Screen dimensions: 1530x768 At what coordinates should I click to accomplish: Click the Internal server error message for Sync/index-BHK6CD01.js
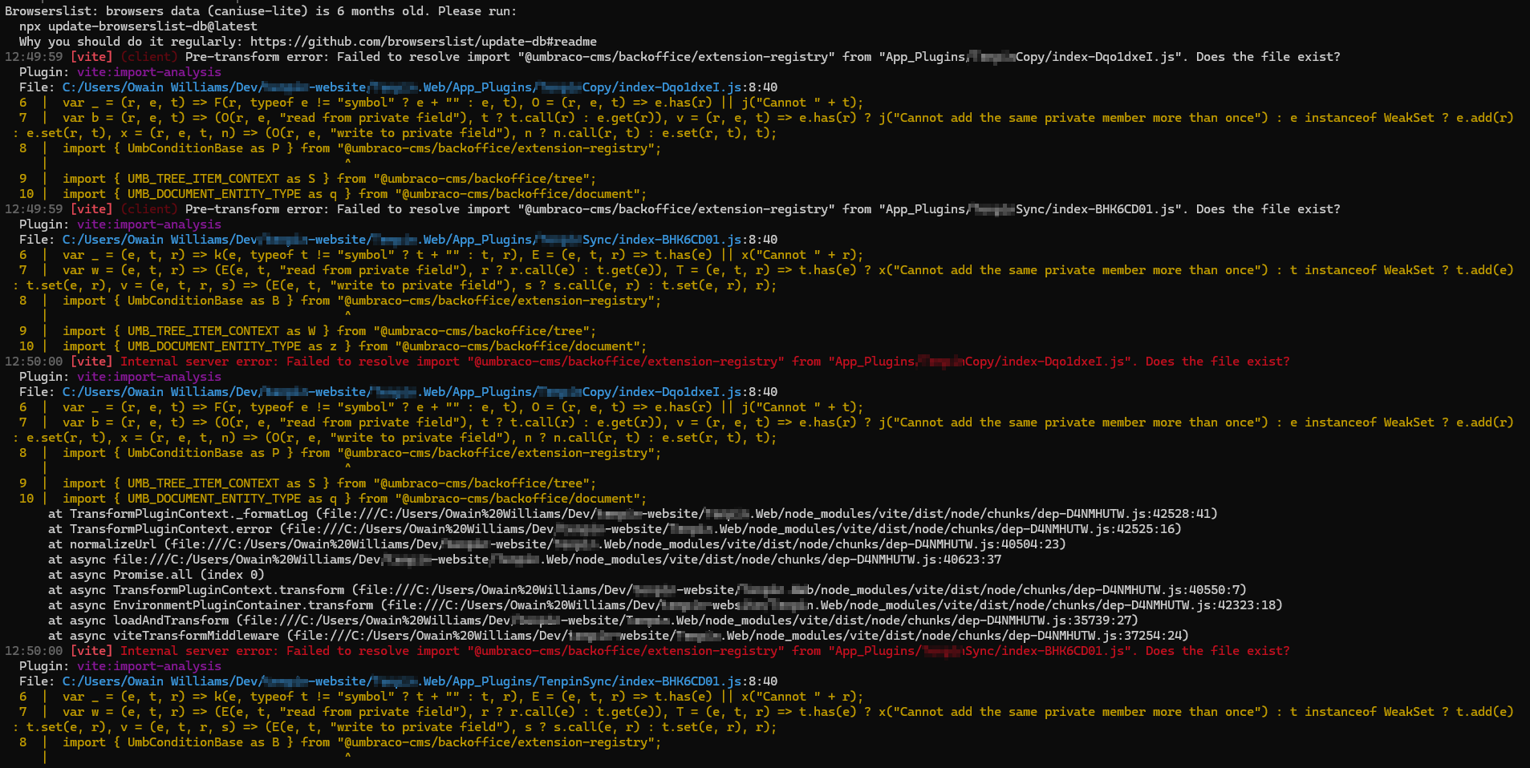point(704,651)
